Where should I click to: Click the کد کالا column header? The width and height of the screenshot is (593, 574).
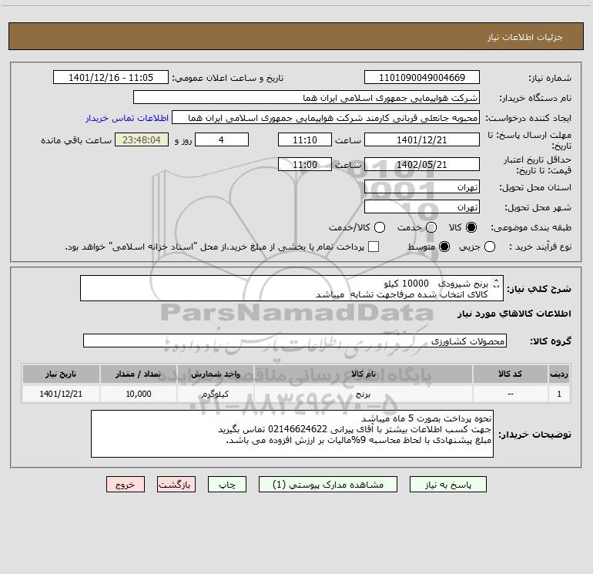[x=510, y=374]
